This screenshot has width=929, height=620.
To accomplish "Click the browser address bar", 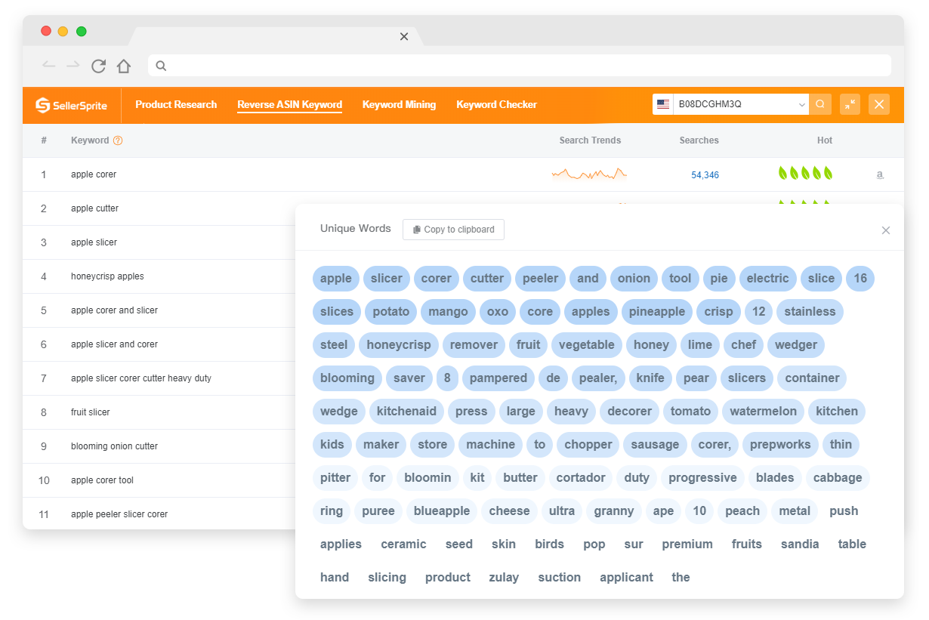I will (521, 66).
